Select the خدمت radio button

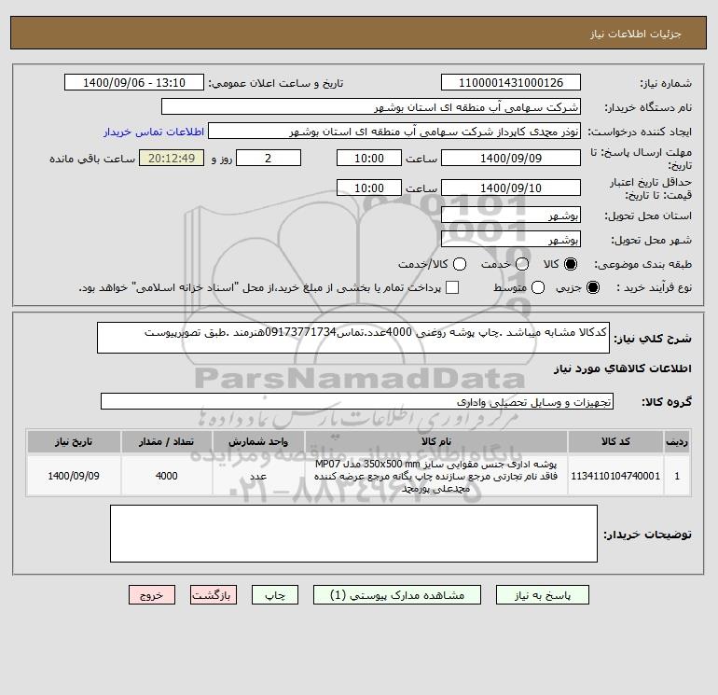(522, 264)
